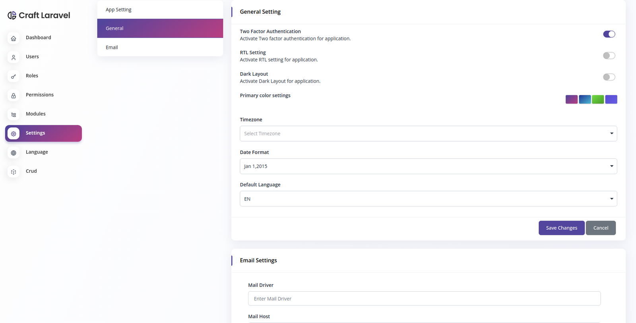
Task: Enable the RTL Setting switch
Action: click(609, 56)
